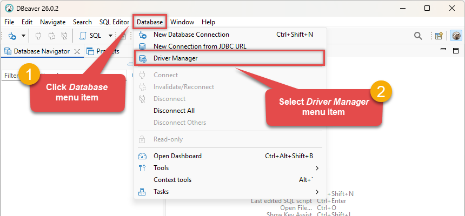The image size is (465, 216).
Task: Open the Navigate menu
Action: coord(53,22)
